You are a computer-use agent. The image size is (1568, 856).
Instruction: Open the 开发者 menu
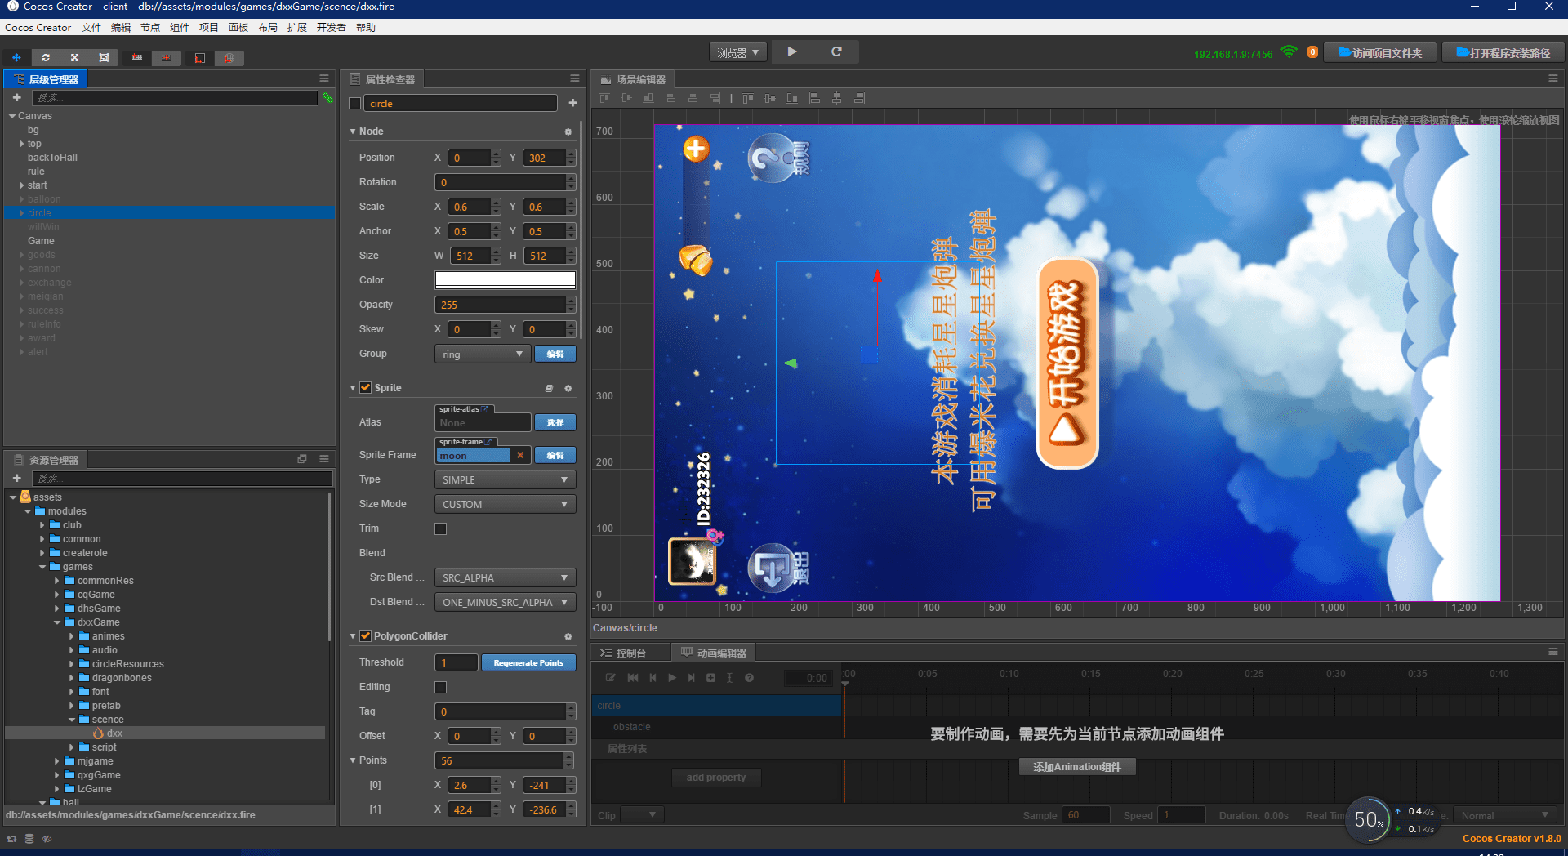click(x=331, y=28)
